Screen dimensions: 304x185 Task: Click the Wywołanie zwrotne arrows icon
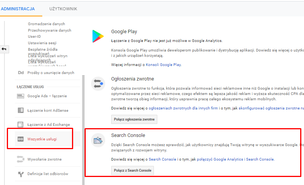tap(21, 159)
